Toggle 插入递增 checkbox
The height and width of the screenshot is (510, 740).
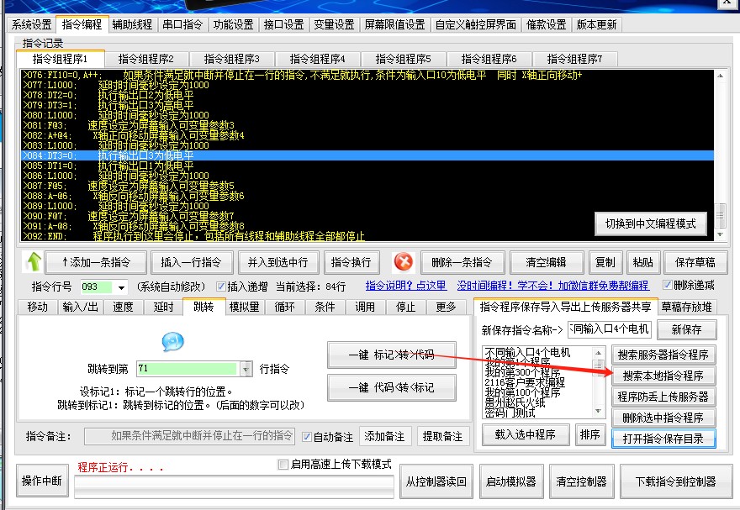(220, 287)
